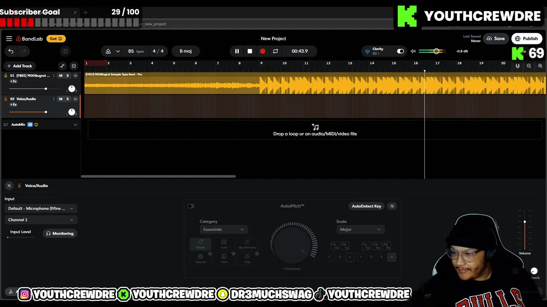Open the B maj key selector
Image resolution: width=547 pixels, height=307 pixels.
(x=185, y=51)
